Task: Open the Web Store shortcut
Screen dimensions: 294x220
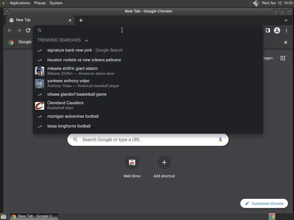Action: point(132,166)
